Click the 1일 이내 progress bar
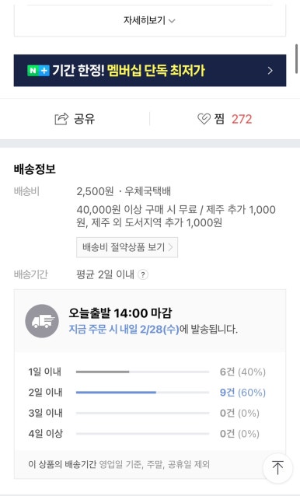The image size is (300, 496). coord(142,372)
